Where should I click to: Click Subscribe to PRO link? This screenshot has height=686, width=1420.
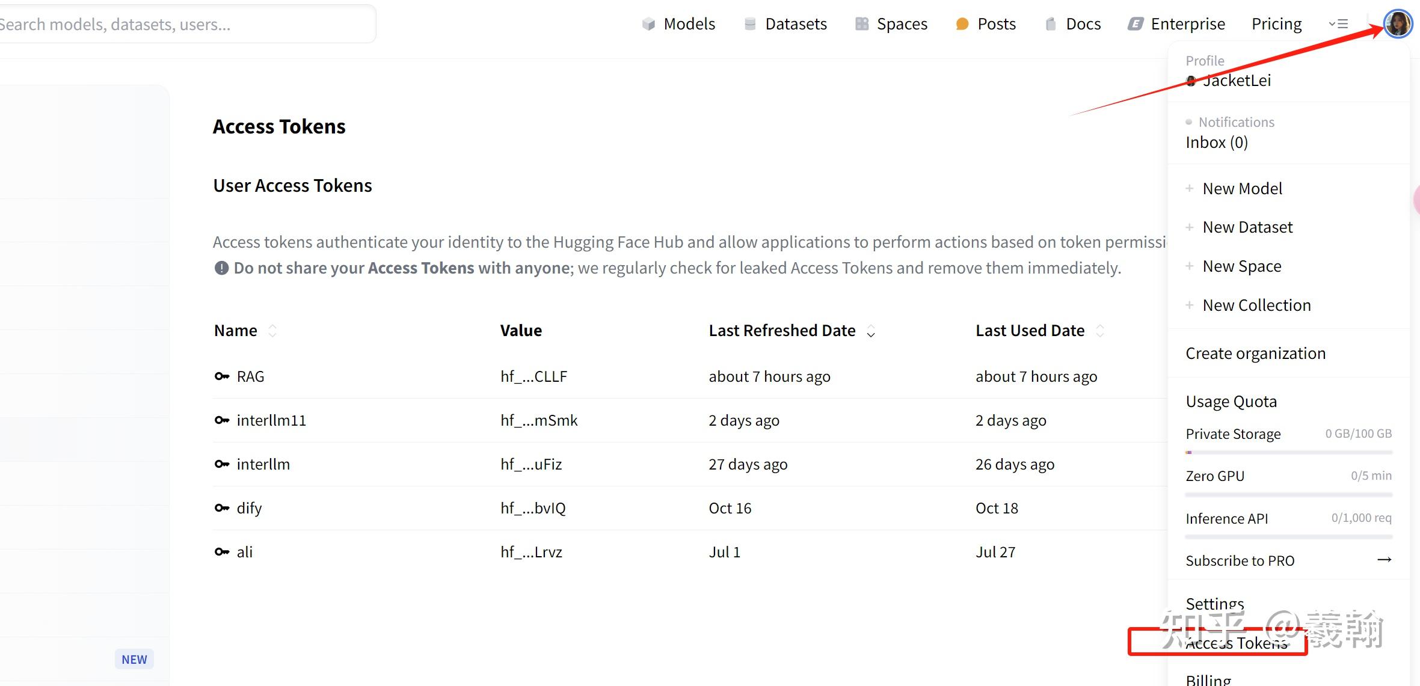point(1240,560)
